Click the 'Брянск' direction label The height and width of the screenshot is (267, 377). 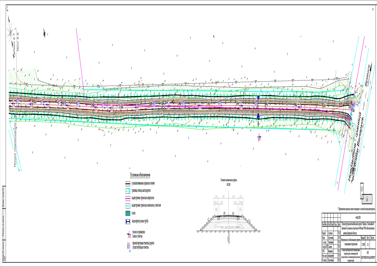coord(368,79)
